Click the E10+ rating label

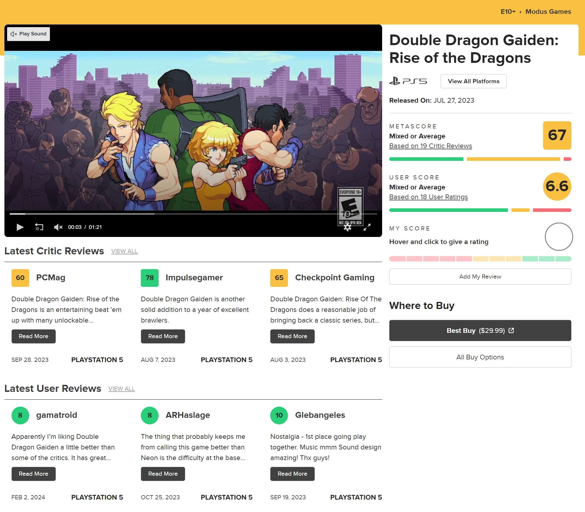(x=508, y=12)
